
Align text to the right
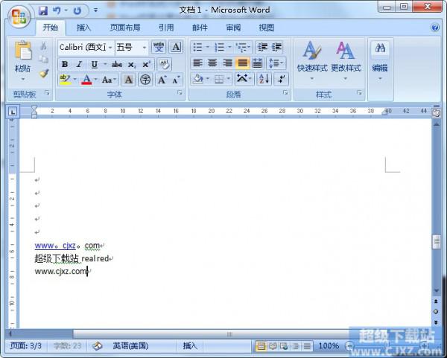(227, 63)
